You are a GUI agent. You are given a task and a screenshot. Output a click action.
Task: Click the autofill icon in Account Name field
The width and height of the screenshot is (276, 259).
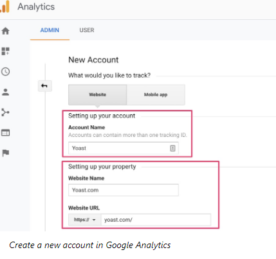(x=172, y=148)
